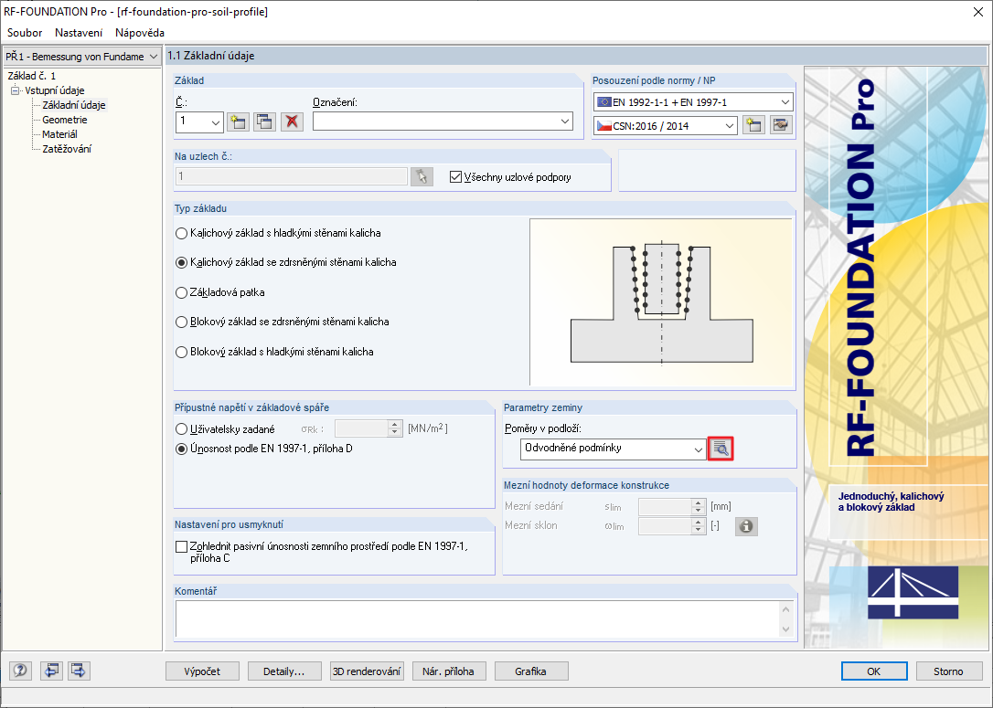Confirm with the OK button

coord(874,671)
